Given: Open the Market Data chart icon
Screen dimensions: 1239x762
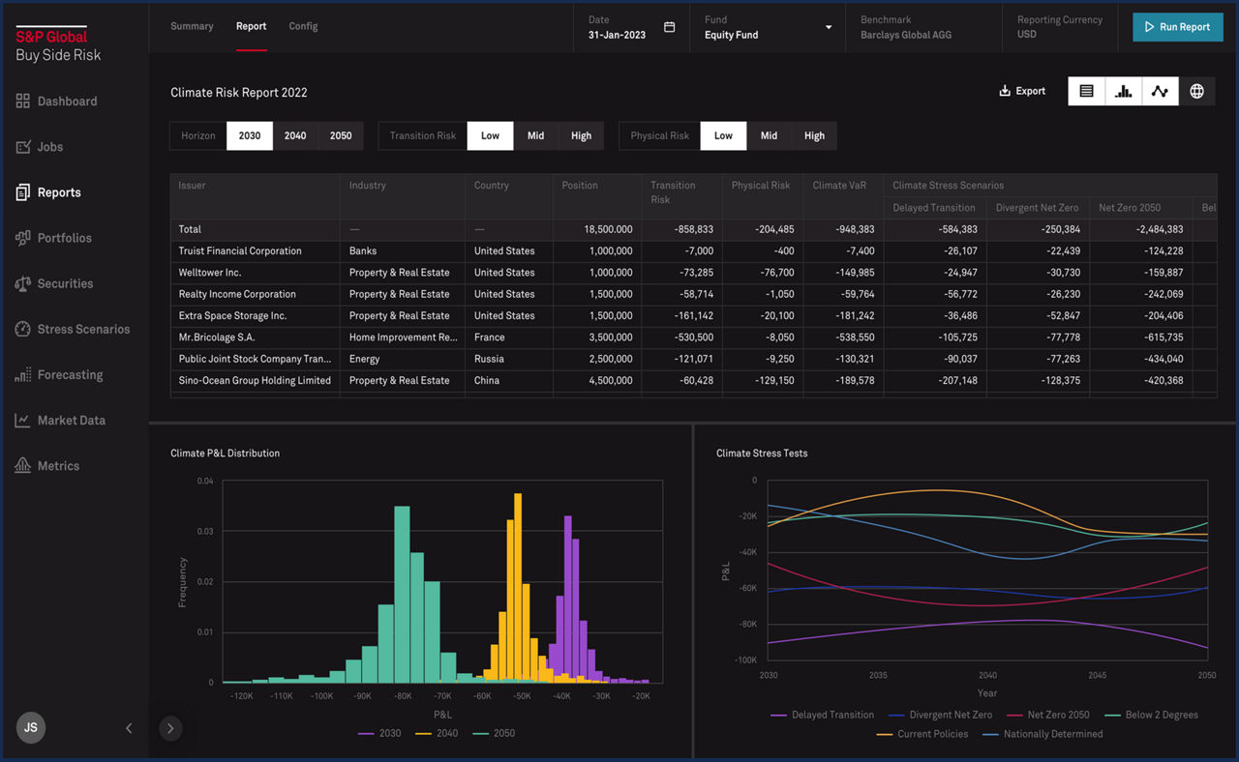Looking at the screenshot, I should pyautogui.click(x=23, y=421).
